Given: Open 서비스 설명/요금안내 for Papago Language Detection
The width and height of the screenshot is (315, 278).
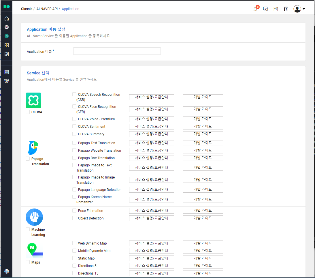Looking at the screenshot, I should (152, 189).
